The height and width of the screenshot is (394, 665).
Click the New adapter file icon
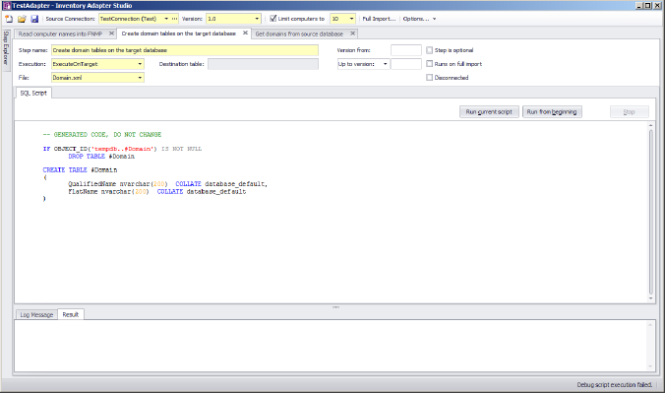pos(8,18)
